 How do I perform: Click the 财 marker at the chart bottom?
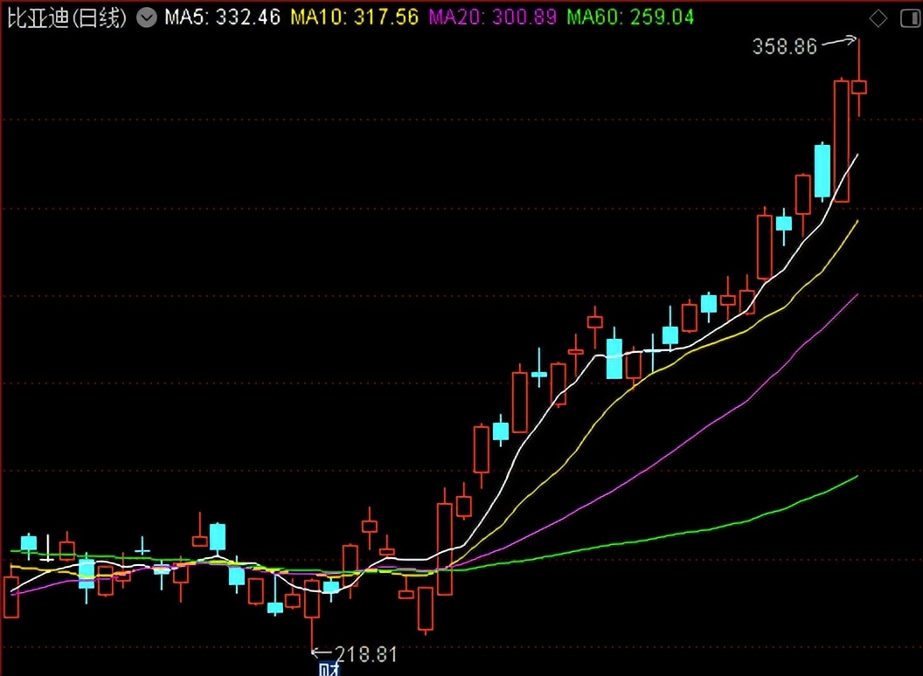pyautogui.click(x=329, y=669)
